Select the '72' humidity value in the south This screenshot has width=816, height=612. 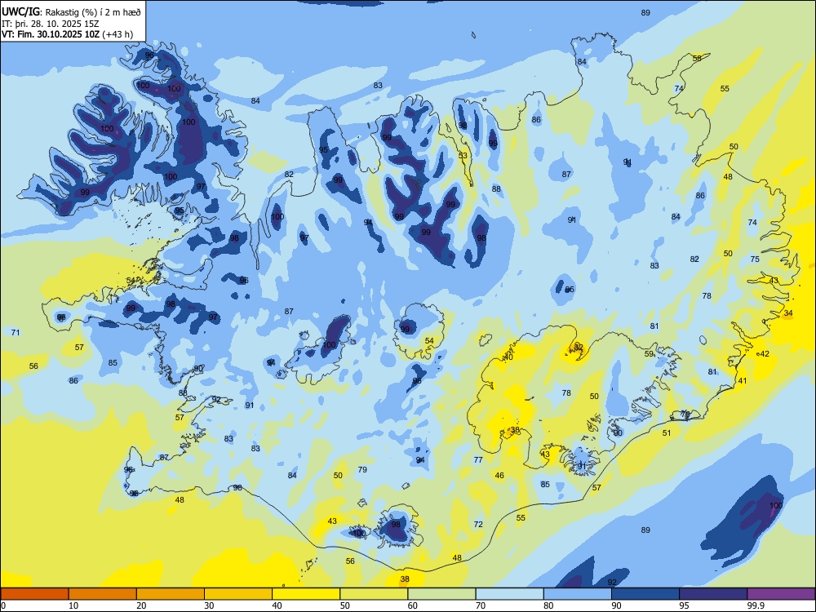tap(478, 524)
